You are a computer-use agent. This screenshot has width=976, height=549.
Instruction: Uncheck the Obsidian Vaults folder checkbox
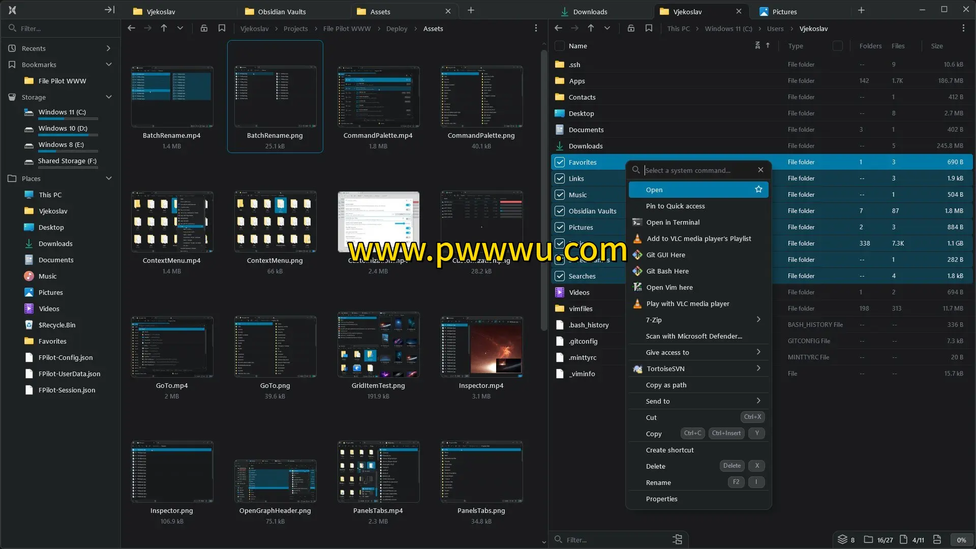(x=560, y=211)
